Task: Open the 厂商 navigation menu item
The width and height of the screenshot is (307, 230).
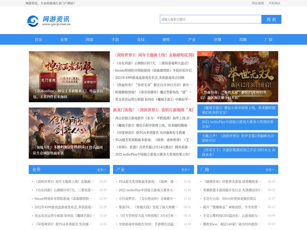Action: [x=269, y=40]
